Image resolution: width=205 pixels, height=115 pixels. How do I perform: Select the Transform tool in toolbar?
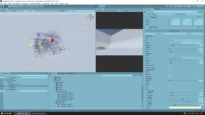pos(20,6)
